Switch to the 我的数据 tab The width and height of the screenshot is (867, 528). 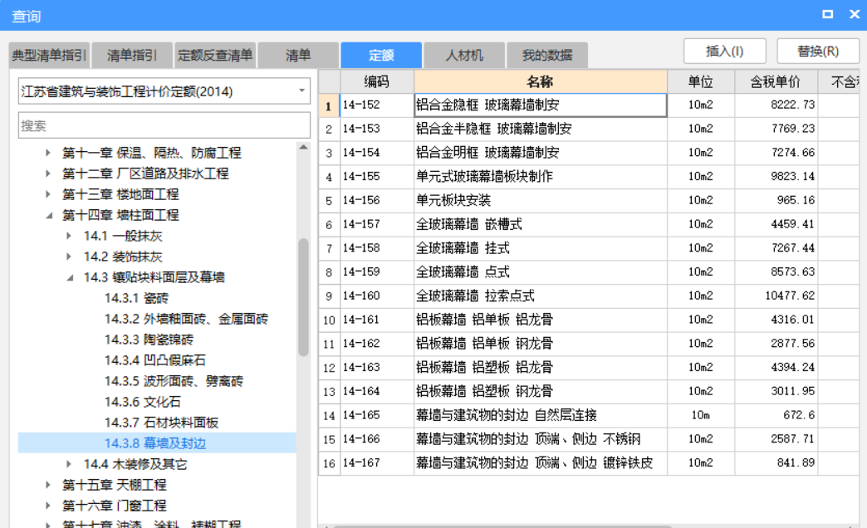pos(546,56)
